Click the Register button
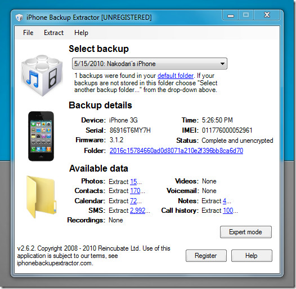This screenshot has height=289, width=296. [x=206, y=256]
